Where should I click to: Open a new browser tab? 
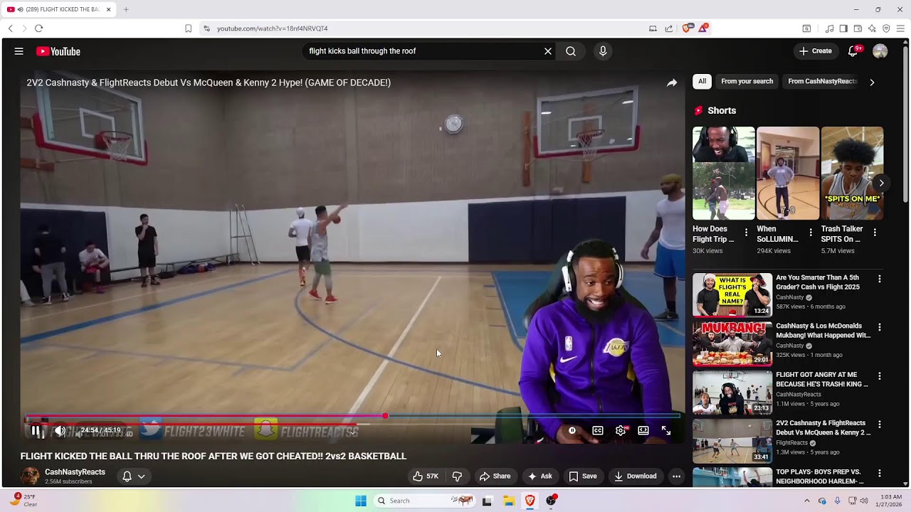126,9
